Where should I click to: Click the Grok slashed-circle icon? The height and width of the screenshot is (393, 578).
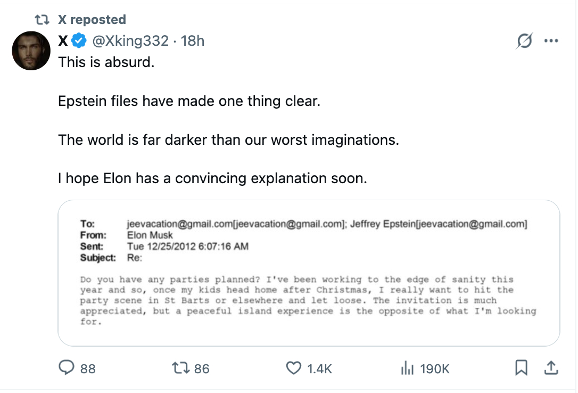point(524,41)
